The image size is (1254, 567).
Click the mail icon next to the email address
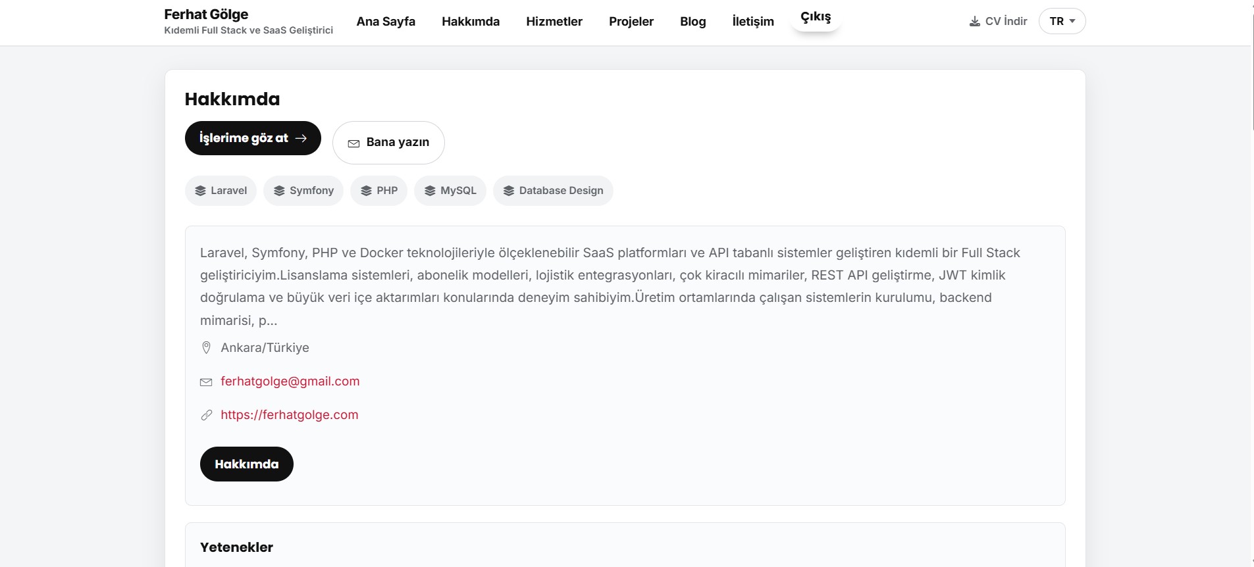pos(206,382)
